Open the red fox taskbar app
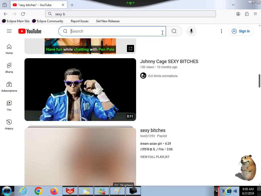 pyautogui.click(x=70, y=191)
